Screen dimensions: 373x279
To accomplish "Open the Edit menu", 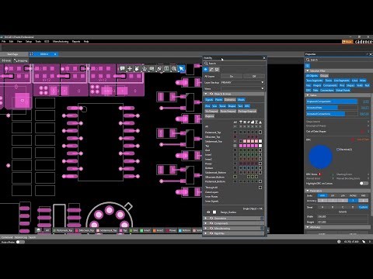I will (11, 41).
